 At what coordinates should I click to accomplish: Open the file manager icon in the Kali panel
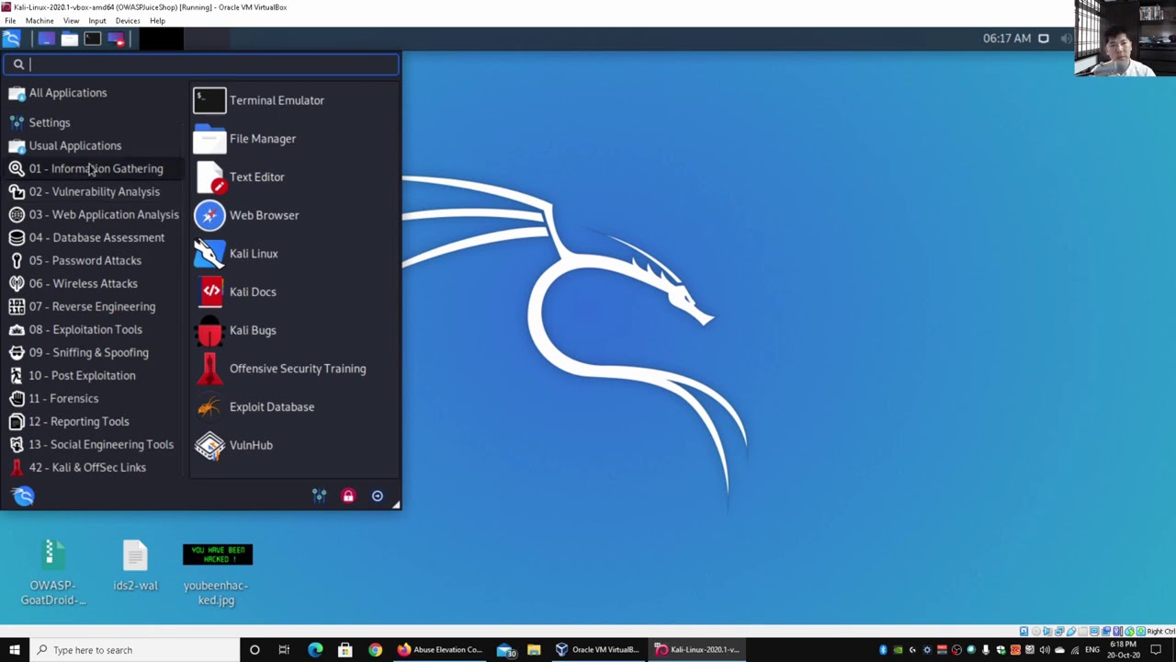69,39
